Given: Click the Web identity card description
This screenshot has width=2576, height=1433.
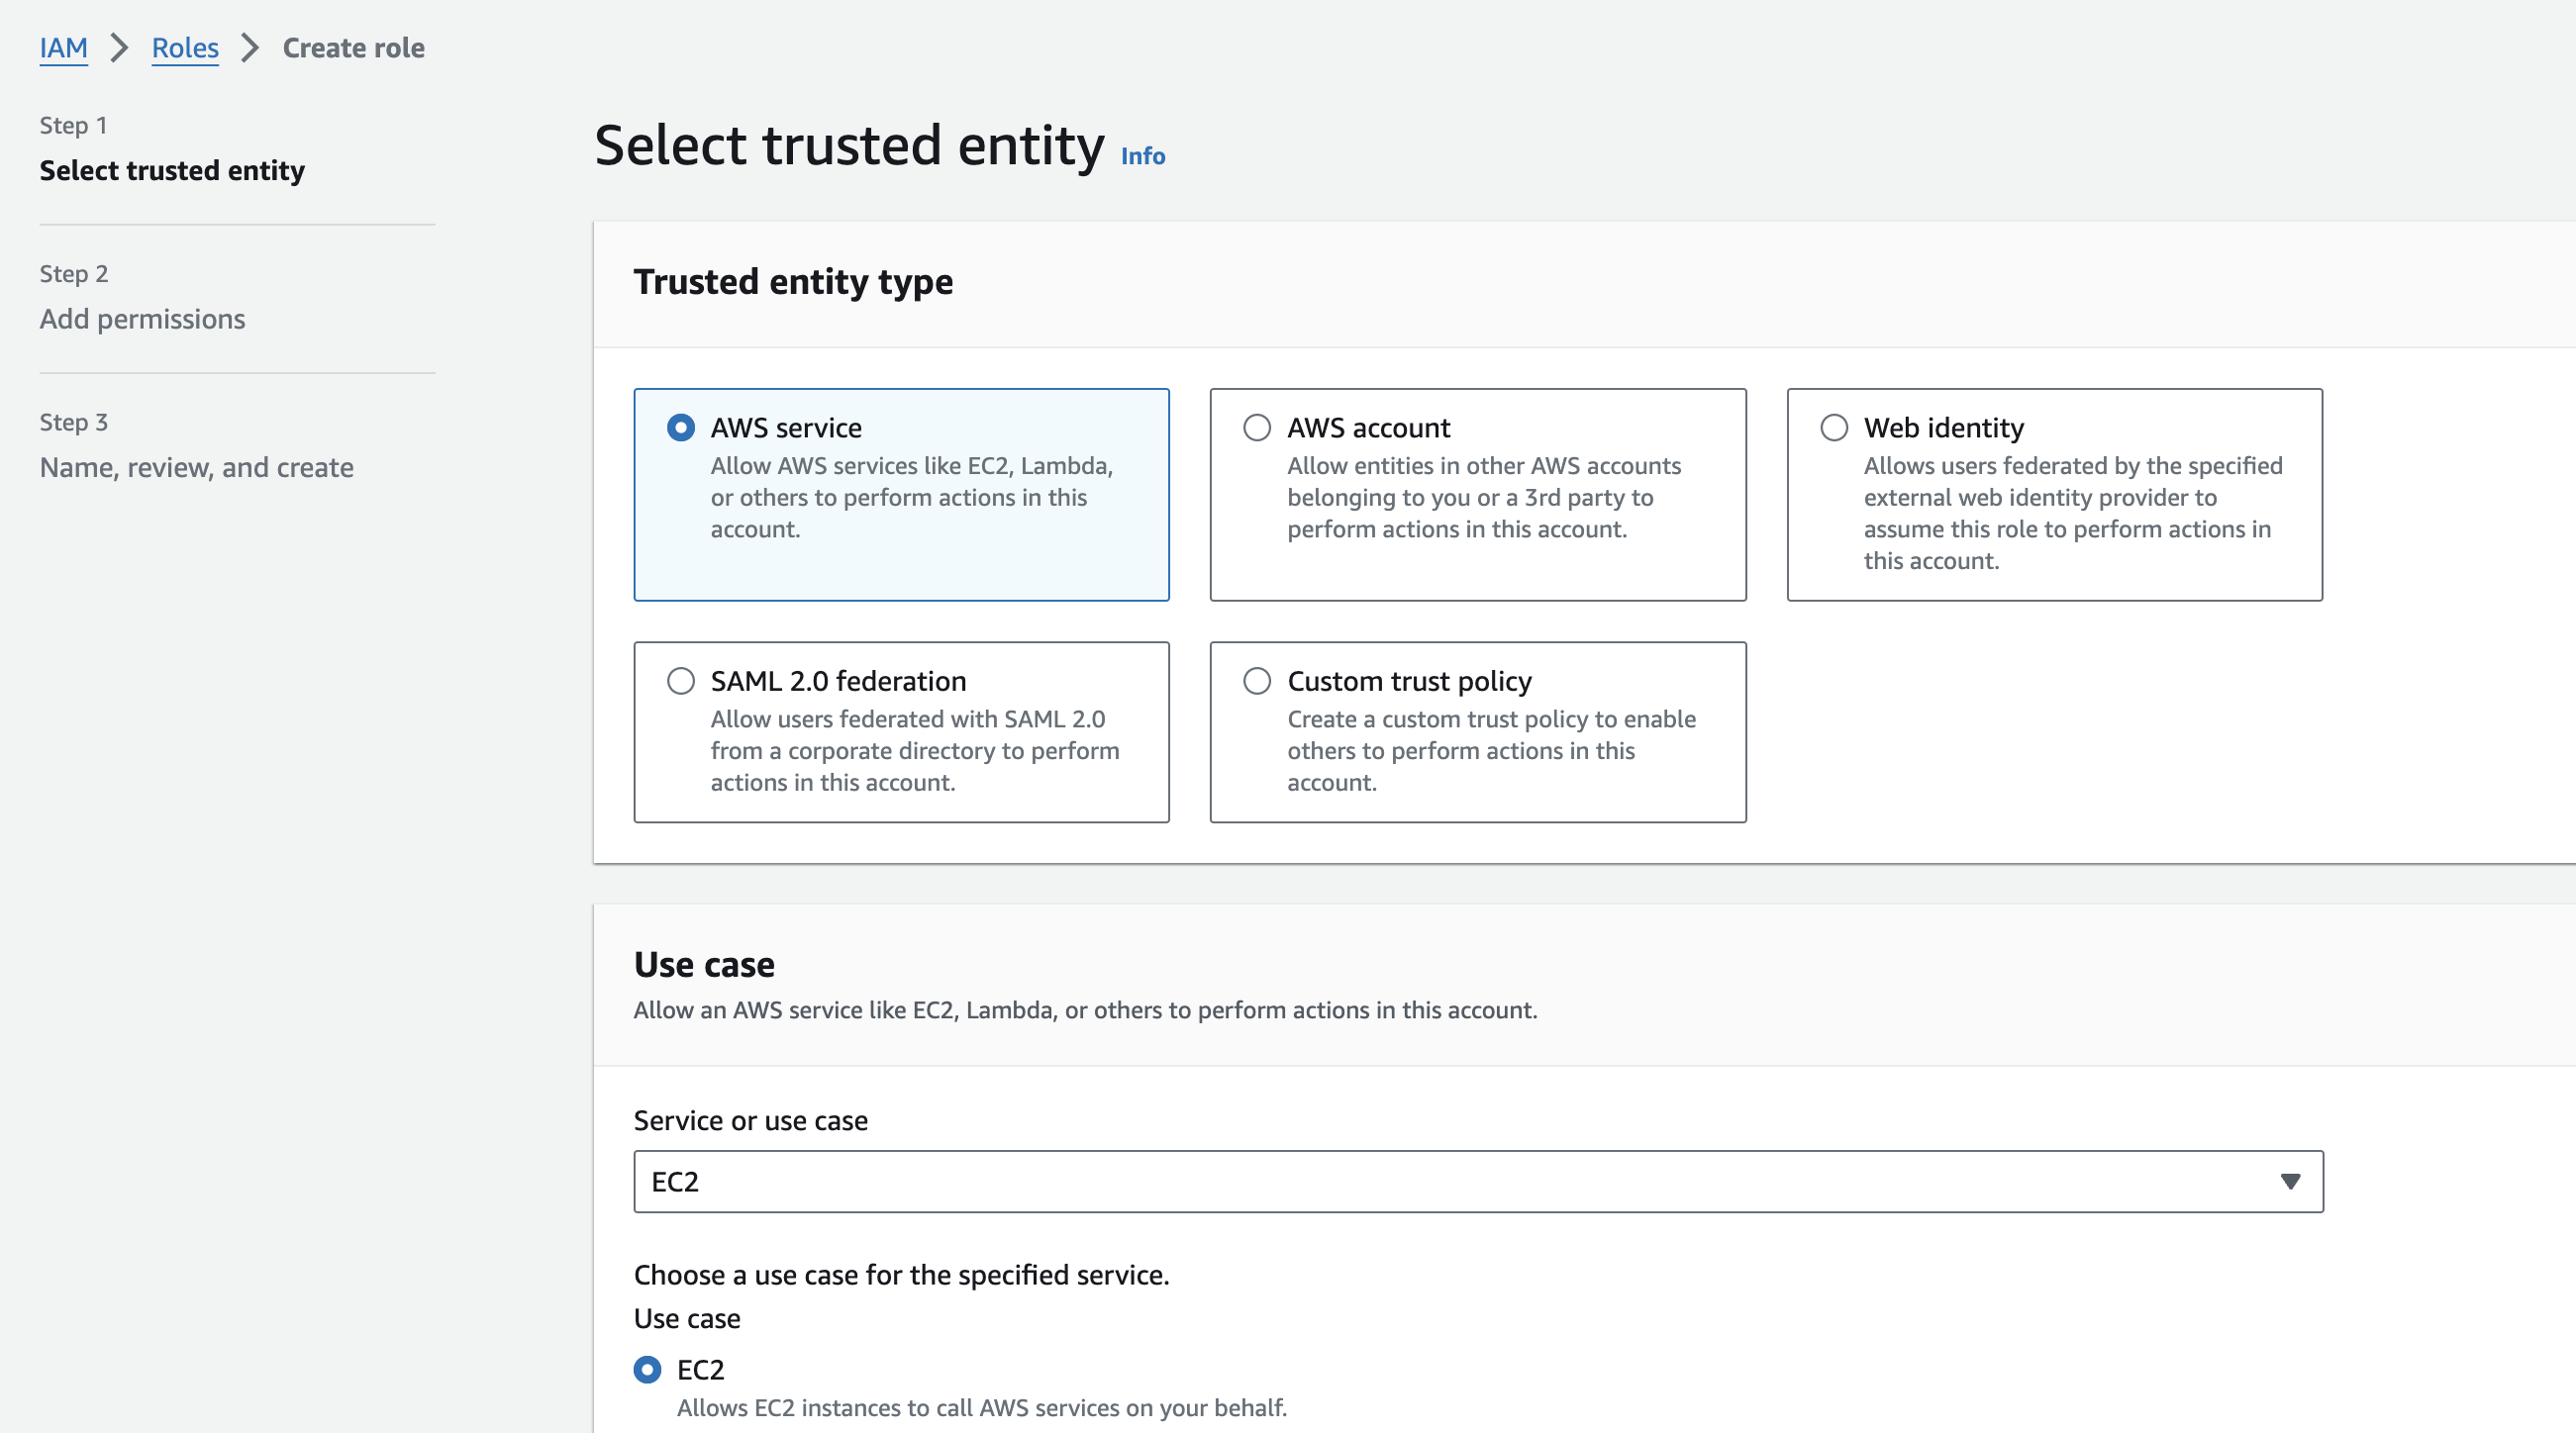Looking at the screenshot, I should pyautogui.click(x=2072, y=514).
